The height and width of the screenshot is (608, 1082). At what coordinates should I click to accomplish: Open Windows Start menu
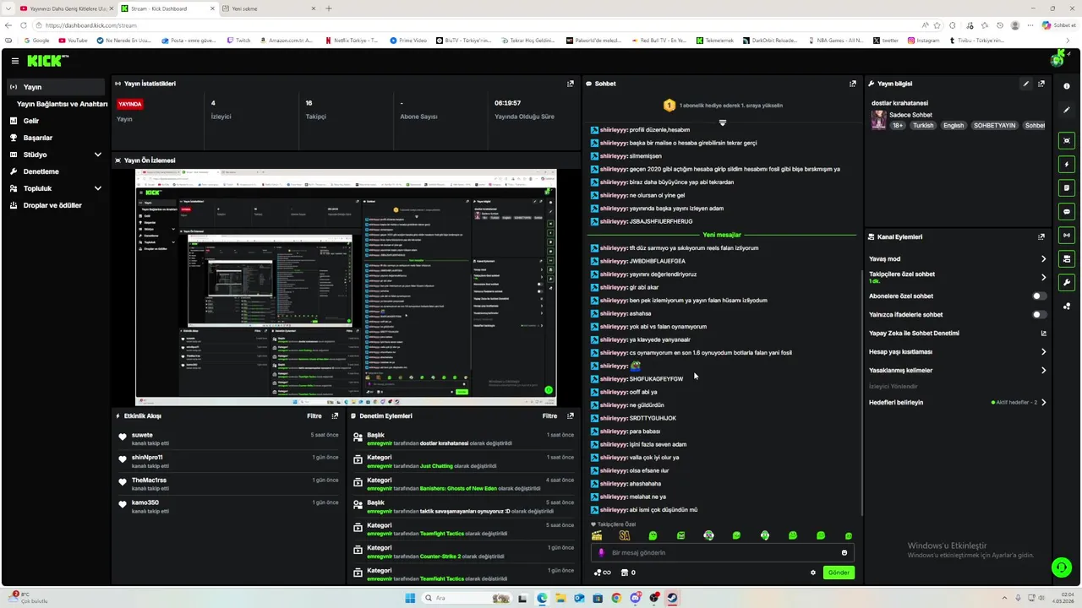click(410, 598)
